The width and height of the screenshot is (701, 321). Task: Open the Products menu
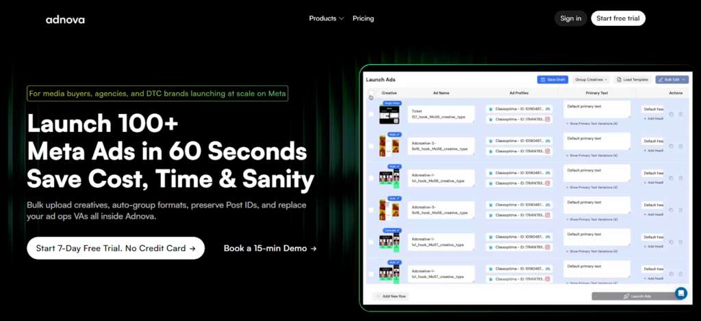click(327, 18)
